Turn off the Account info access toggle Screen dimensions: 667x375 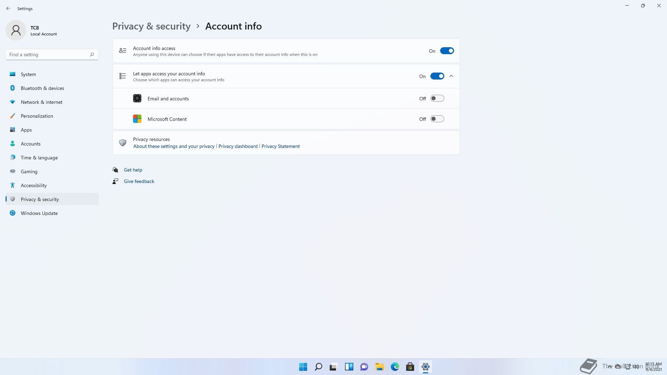447,51
